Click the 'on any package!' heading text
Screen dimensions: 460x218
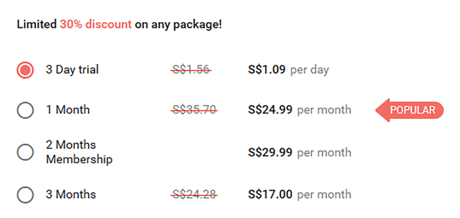point(178,25)
